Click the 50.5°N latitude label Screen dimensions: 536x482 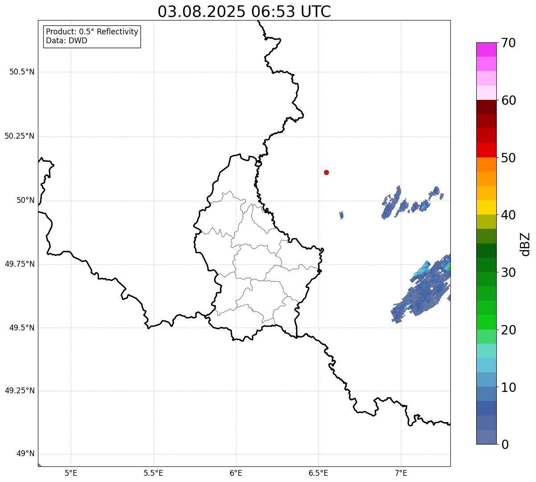click(x=22, y=72)
